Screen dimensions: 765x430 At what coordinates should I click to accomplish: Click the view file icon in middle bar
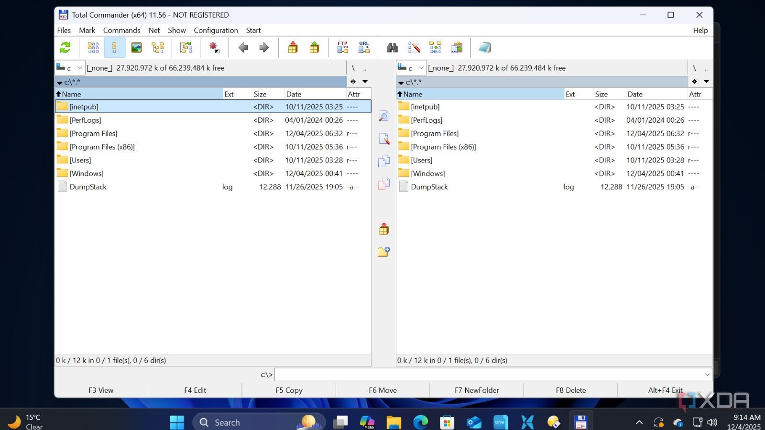(x=383, y=116)
